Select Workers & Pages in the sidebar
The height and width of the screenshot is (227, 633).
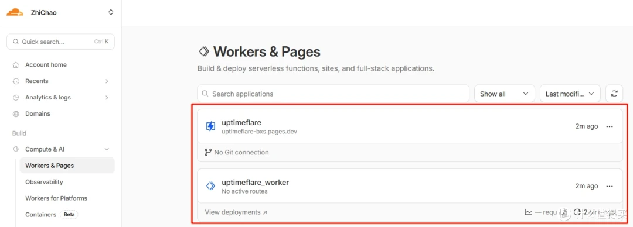coord(67,166)
